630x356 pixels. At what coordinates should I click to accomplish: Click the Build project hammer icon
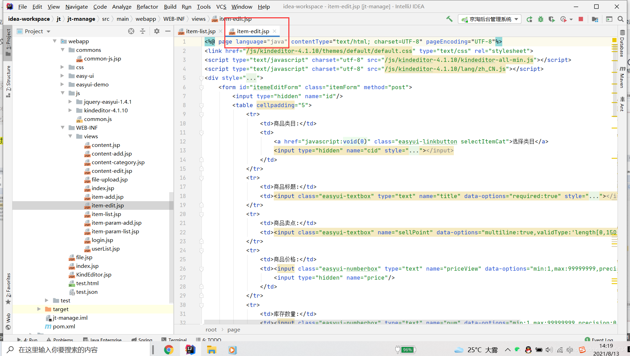coord(449,19)
